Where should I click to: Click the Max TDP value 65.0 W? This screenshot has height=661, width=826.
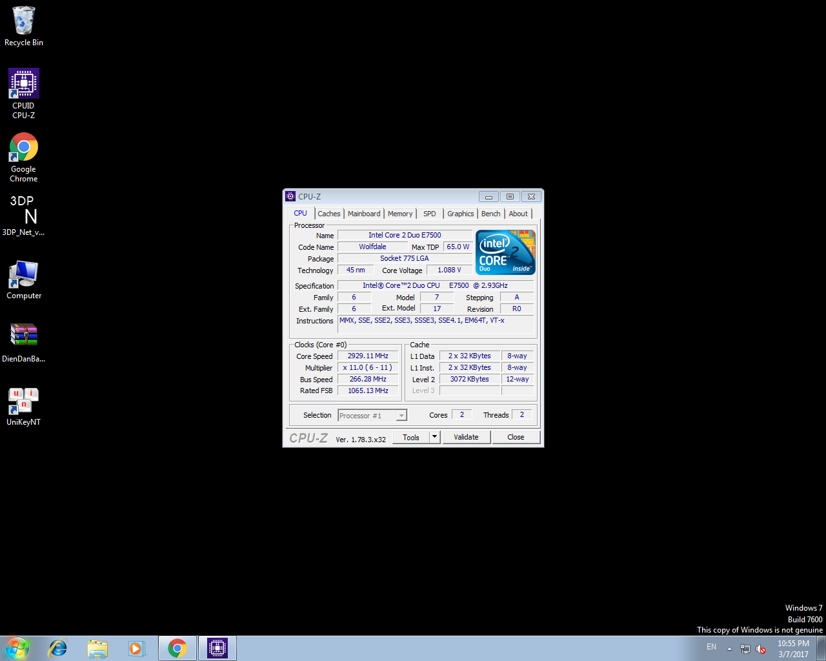point(458,247)
